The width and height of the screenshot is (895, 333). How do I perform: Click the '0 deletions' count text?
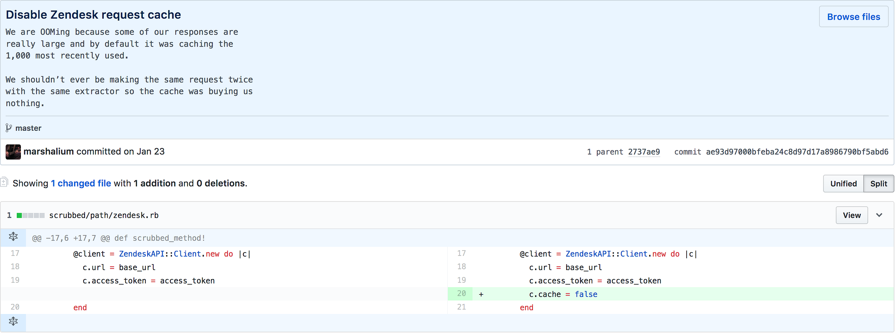(221, 183)
